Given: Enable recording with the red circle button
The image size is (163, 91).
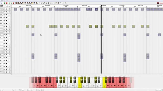Looking at the screenshot, I should click(13, 3).
